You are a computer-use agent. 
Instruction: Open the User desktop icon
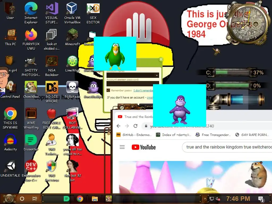click(x=10, y=10)
